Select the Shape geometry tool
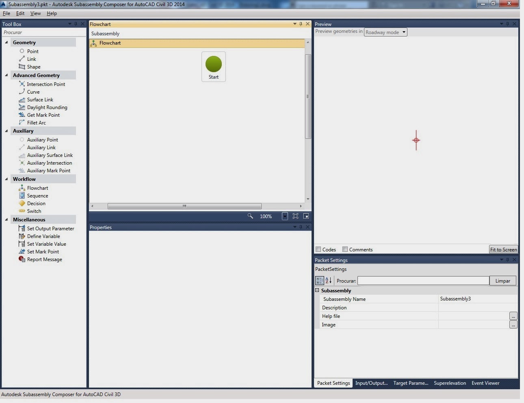The width and height of the screenshot is (524, 403). coord(30,67)
